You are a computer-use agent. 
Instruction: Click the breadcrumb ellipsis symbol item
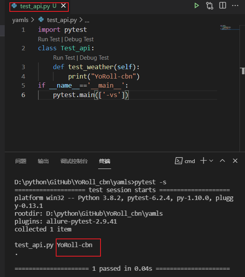click(87, 20)
